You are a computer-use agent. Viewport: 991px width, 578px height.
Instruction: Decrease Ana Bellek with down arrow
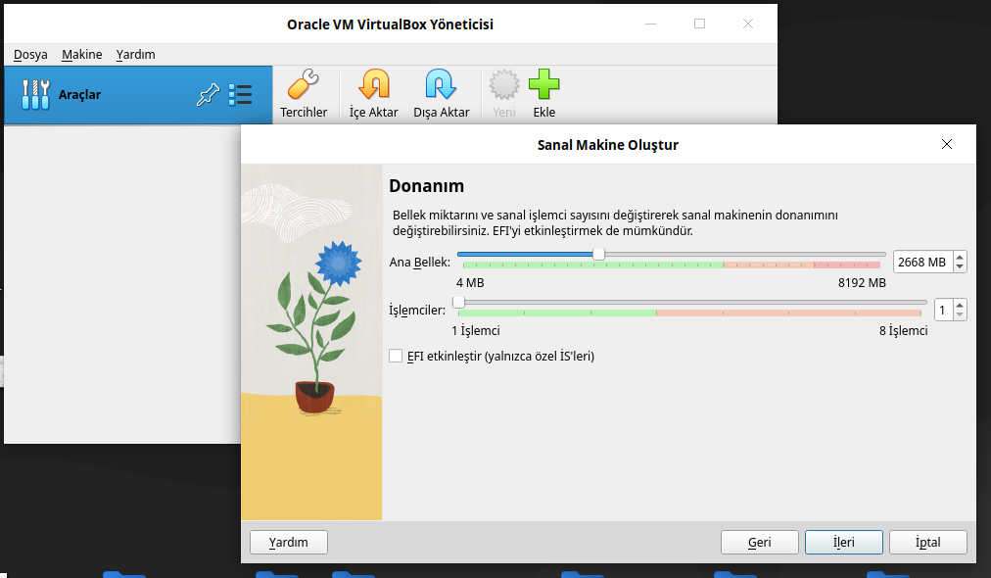(x=960, y=266)
